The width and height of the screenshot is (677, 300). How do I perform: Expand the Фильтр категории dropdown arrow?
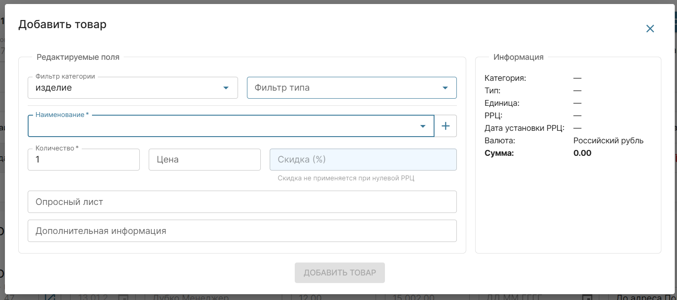pos(226,88)
